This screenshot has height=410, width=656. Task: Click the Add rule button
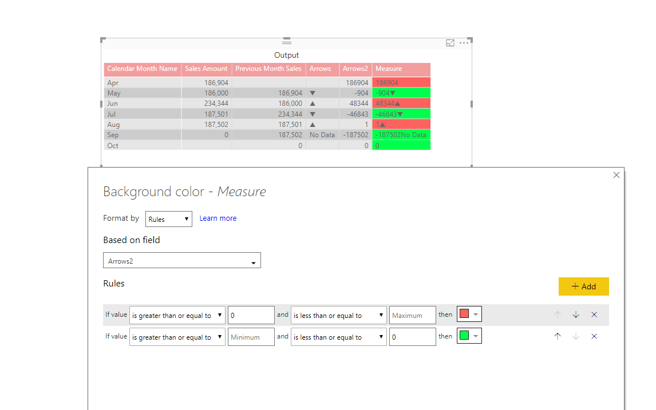click(584, 286)
